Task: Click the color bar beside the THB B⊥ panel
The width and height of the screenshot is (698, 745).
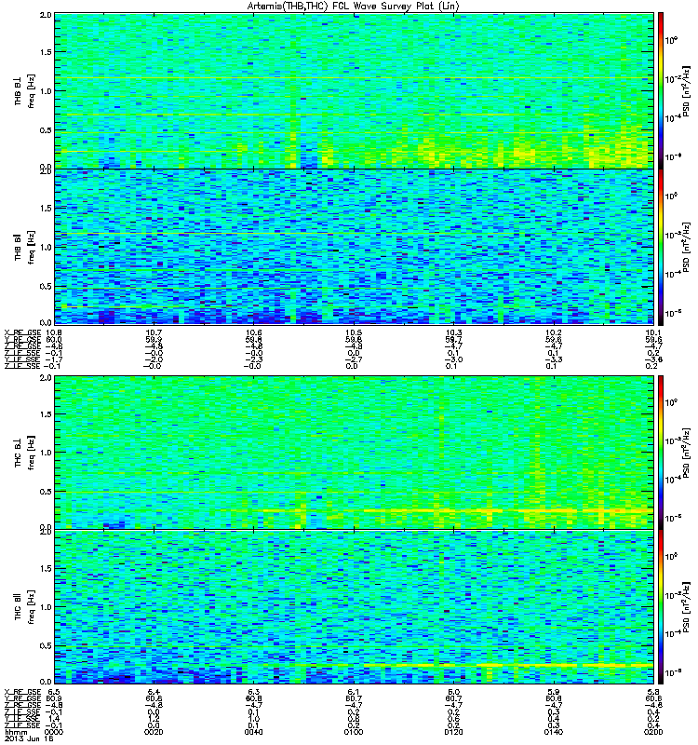Action: 661,90
